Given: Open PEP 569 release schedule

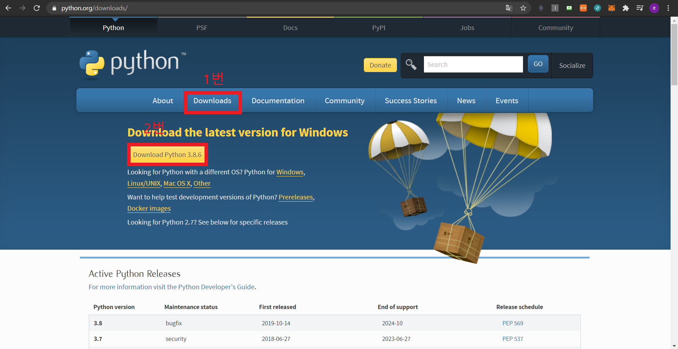Looking at the screenshot, I should pos(513,323).
